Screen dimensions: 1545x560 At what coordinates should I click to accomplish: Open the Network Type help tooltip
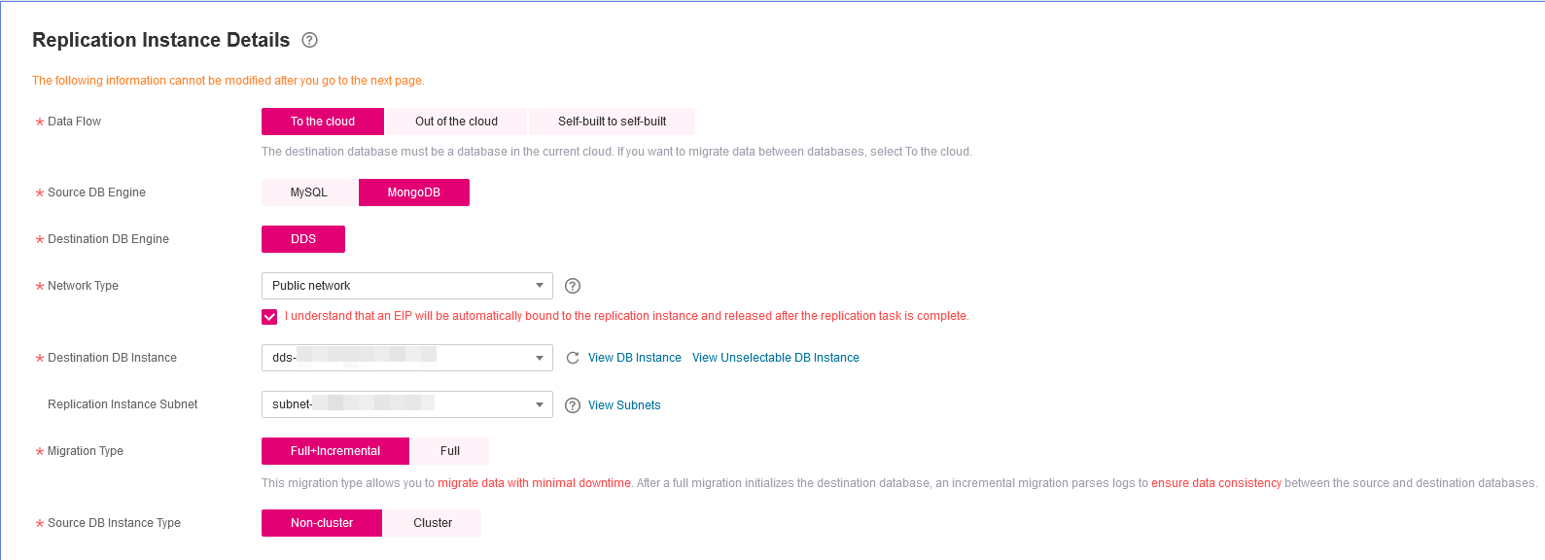(573, 285)
